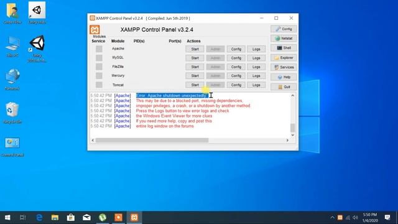Image resolution: width=398 pixels, height=224 pixels.
Task: Open File Explorer from the taskbar
Action: point(55,217)
